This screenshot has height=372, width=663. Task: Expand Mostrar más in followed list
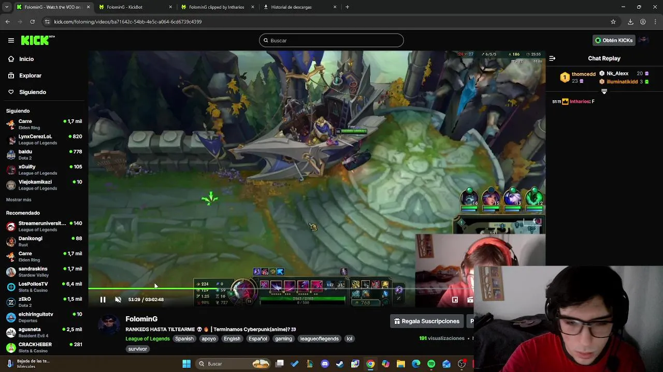pos(19,199)
